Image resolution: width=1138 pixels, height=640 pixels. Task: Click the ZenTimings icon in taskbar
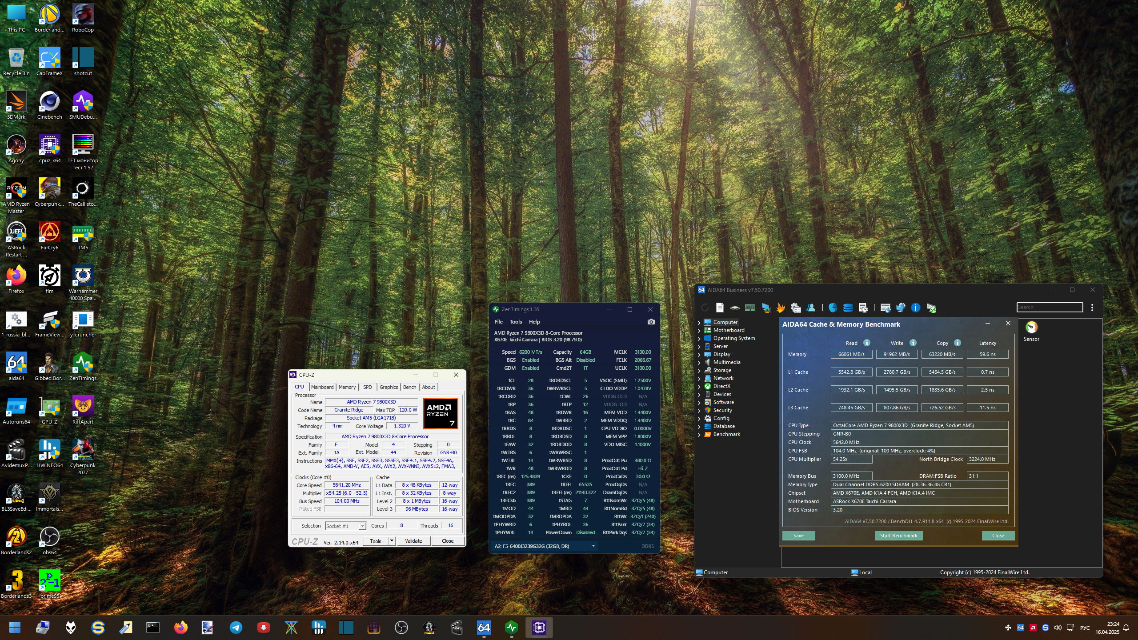tap(511, 628)
